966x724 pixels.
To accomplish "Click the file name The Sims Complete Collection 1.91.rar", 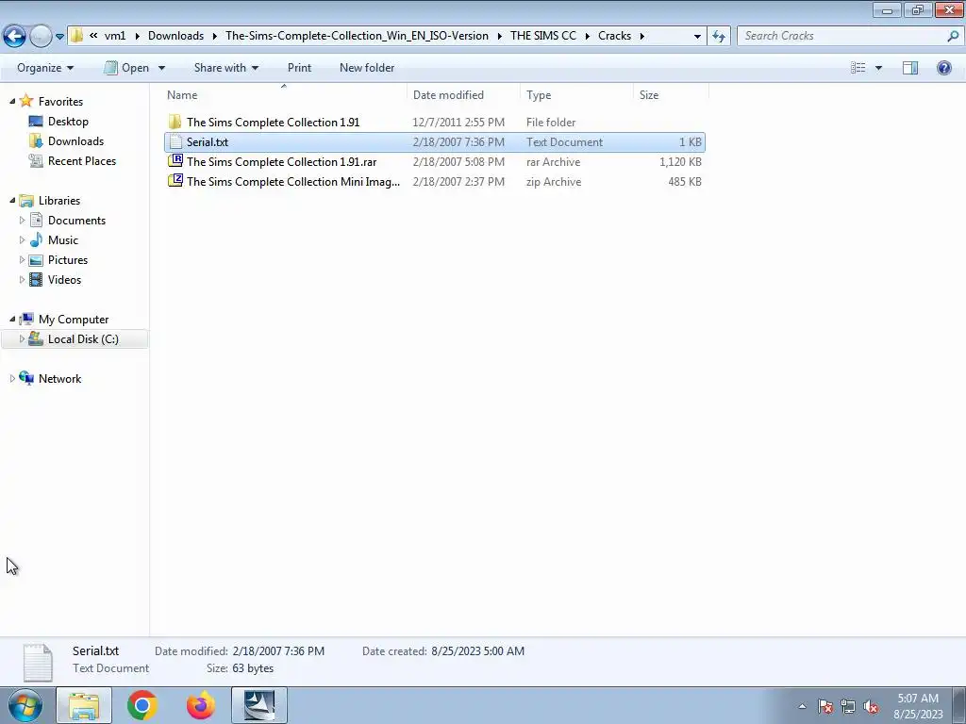I will point(281,162).
